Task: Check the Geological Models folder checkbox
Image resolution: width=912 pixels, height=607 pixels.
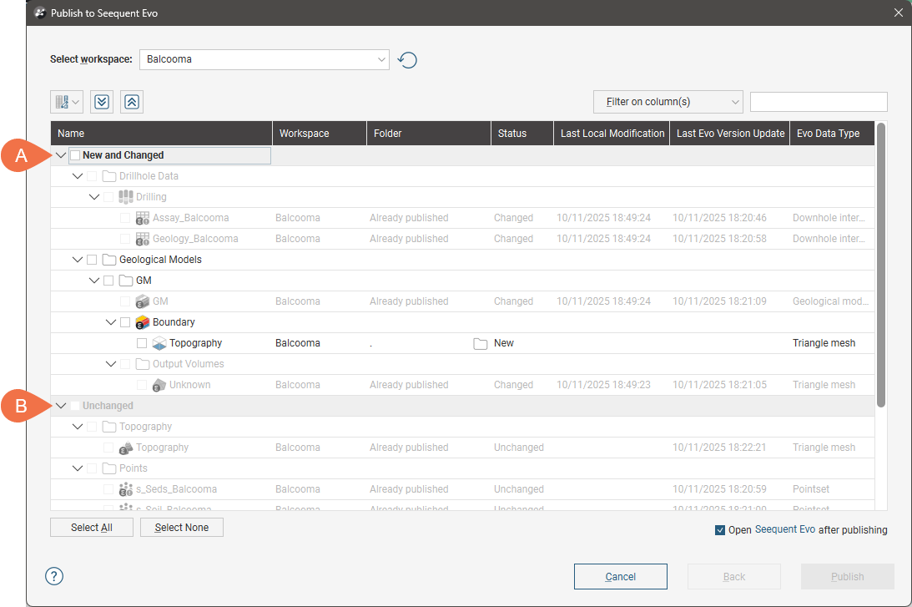Action: (x=92, y=260)
